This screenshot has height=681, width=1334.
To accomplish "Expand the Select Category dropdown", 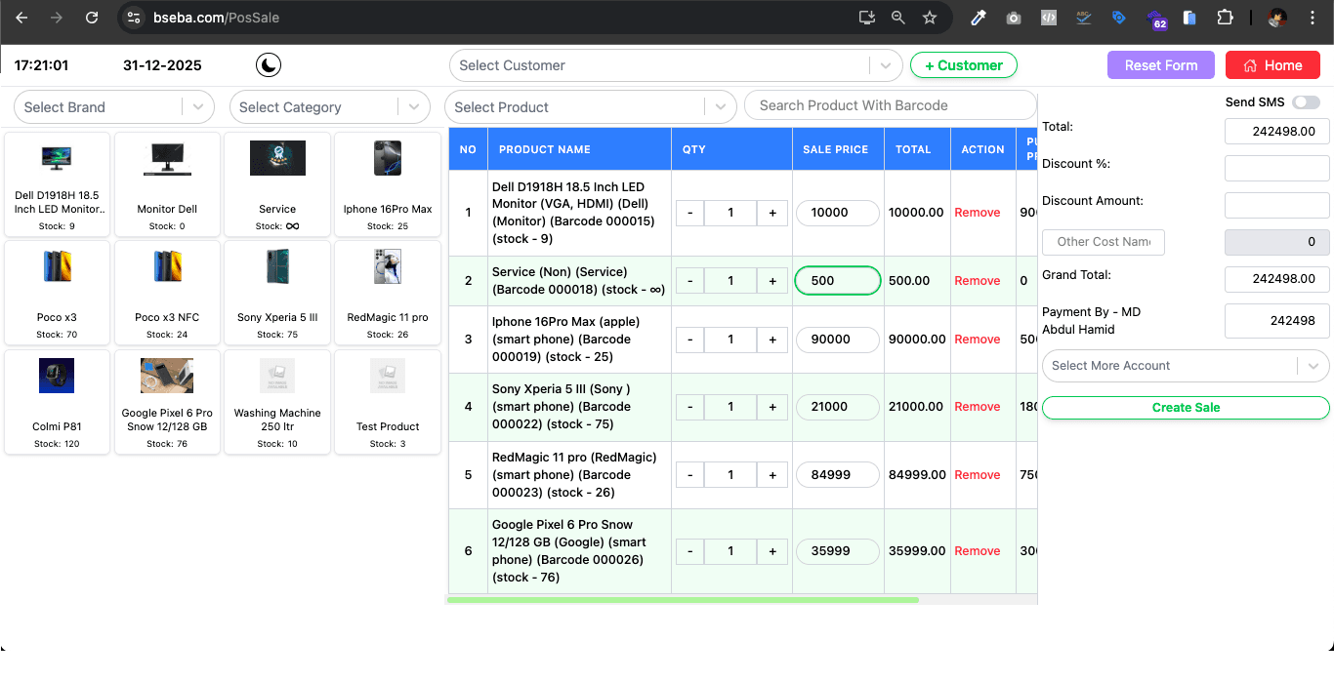I will [x=328, y=107].
